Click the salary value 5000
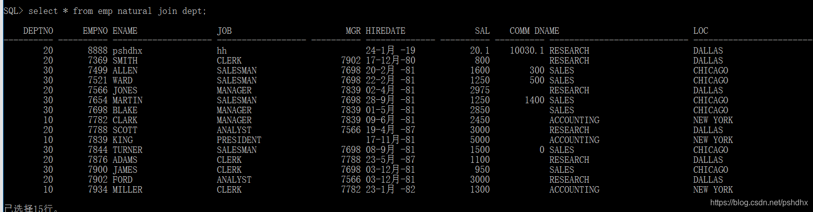Image resolution: width=813 pixels, height=212 pixels. [480, 140]
